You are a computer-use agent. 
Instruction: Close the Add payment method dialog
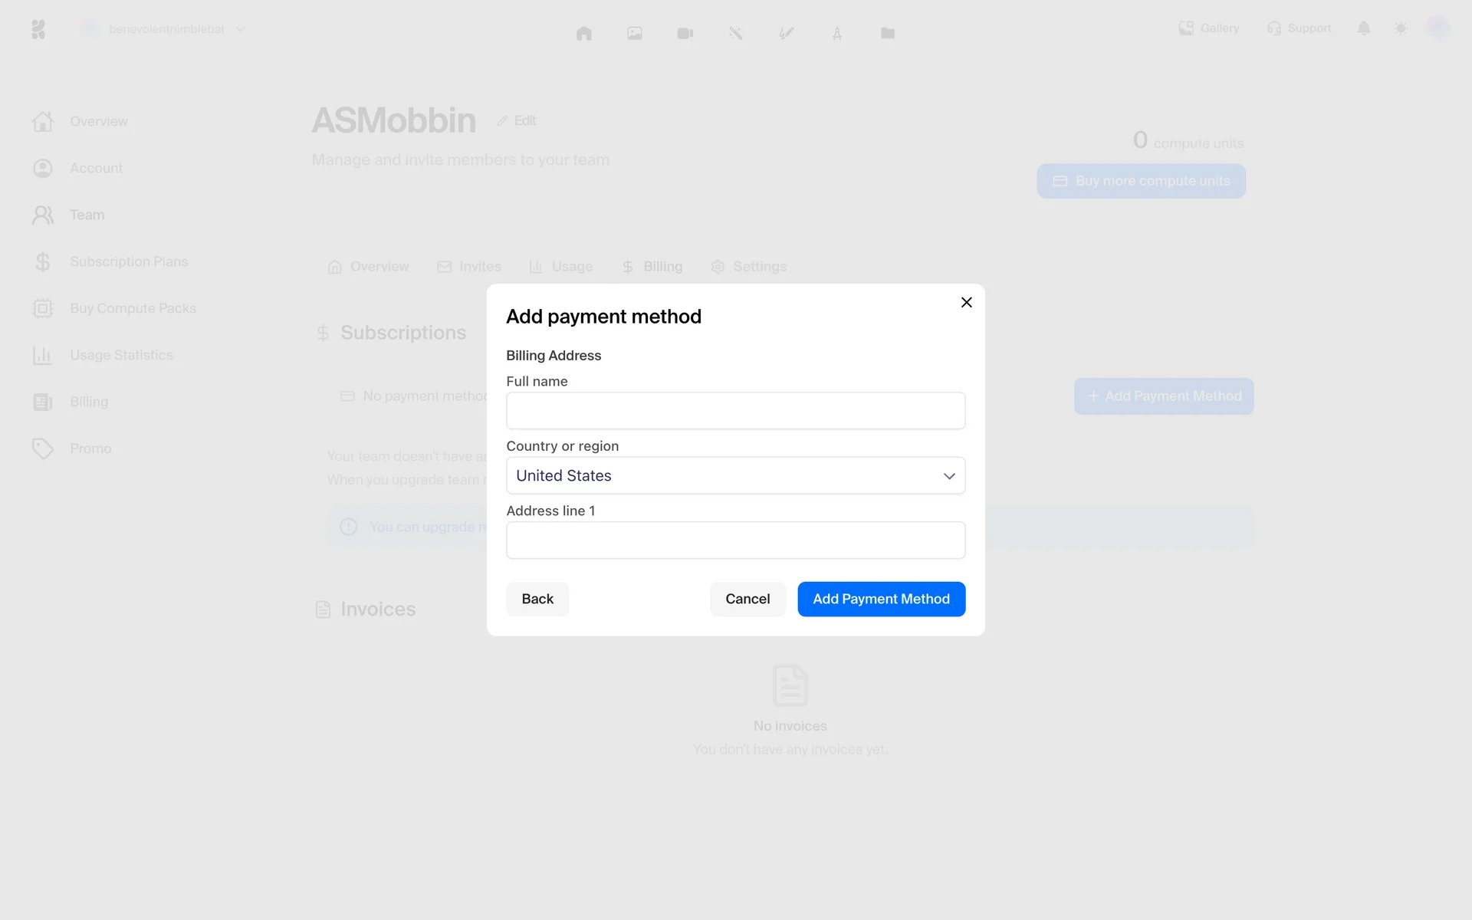tap(966, 302)
